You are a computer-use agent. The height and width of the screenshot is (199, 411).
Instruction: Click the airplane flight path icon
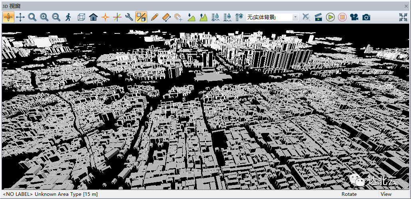[306, 17]
